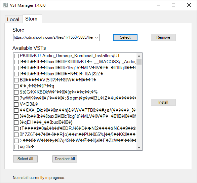197x183 pixels.
Task: Check the __MACOSX/._Audio entry checkbox
Action: (x=16, y=62)
